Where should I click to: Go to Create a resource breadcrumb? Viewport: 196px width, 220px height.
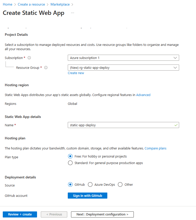[x=31, y=4]
